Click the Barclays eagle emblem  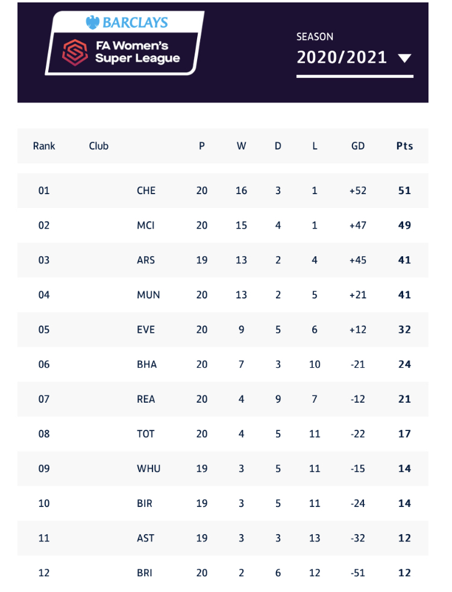click(x=92, y=23)
